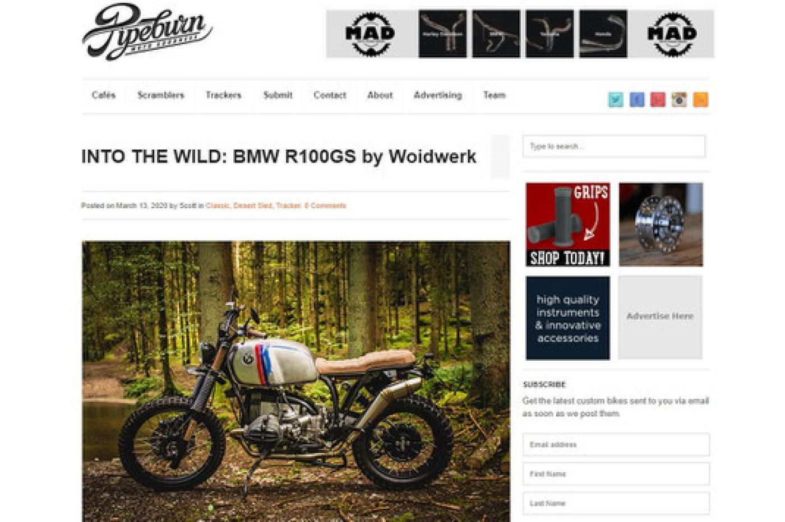The image size is (785, 522).
Task: Click the Pipeburn logo
Action: [x=147, y=32]
